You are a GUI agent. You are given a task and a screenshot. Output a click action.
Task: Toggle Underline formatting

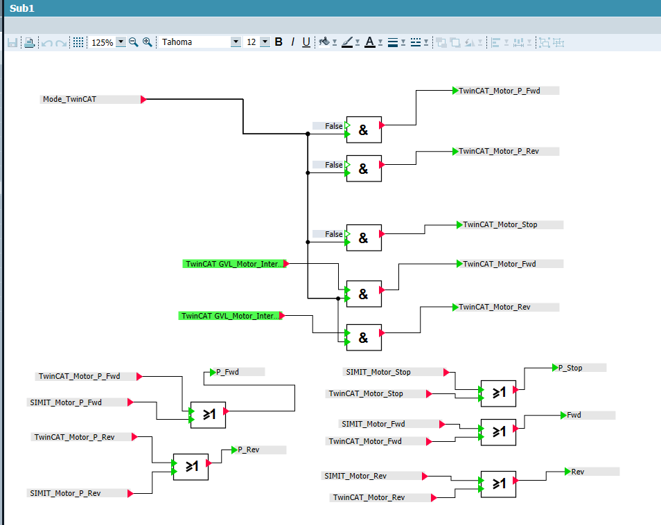[x=306, y=42]
